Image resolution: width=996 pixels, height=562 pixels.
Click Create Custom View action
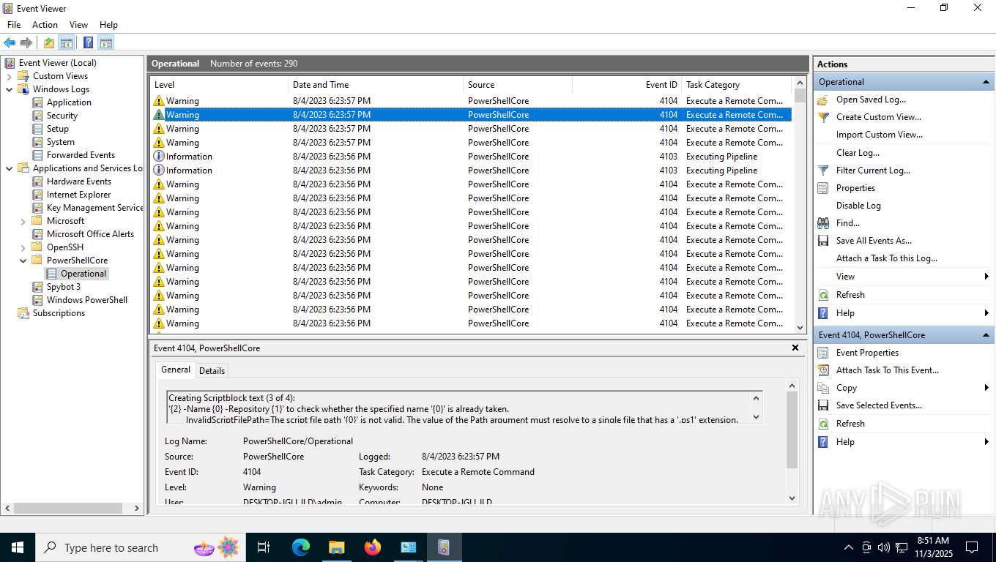pyautogui.click(x=879, y=117)
